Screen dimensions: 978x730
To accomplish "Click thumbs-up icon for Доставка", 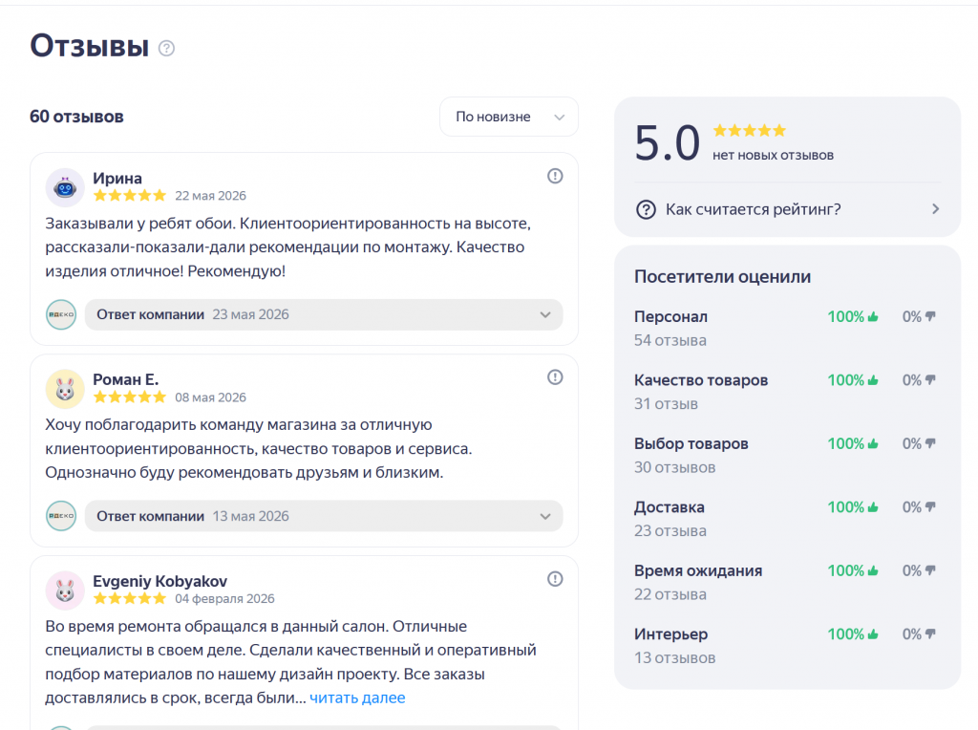I will pyautogui.click(x=873, y=507).
